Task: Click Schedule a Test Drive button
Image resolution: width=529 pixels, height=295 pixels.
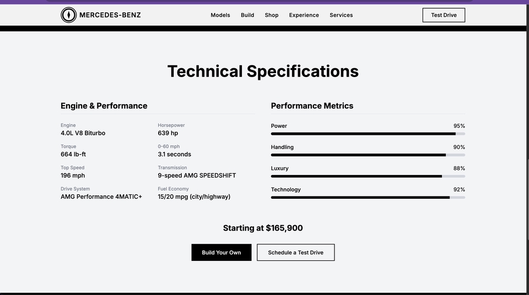Action: pos(295,253)
